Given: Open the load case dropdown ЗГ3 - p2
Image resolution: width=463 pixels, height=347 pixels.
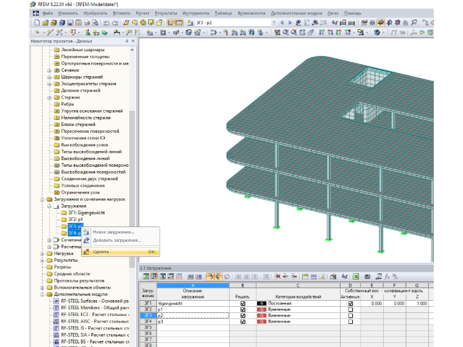Looking at the screenshot, I should 274,23.
